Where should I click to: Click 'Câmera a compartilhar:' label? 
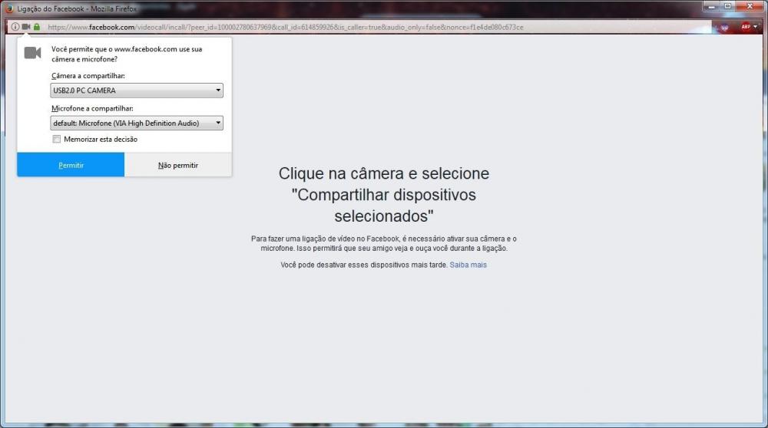[x=88, y=76]
